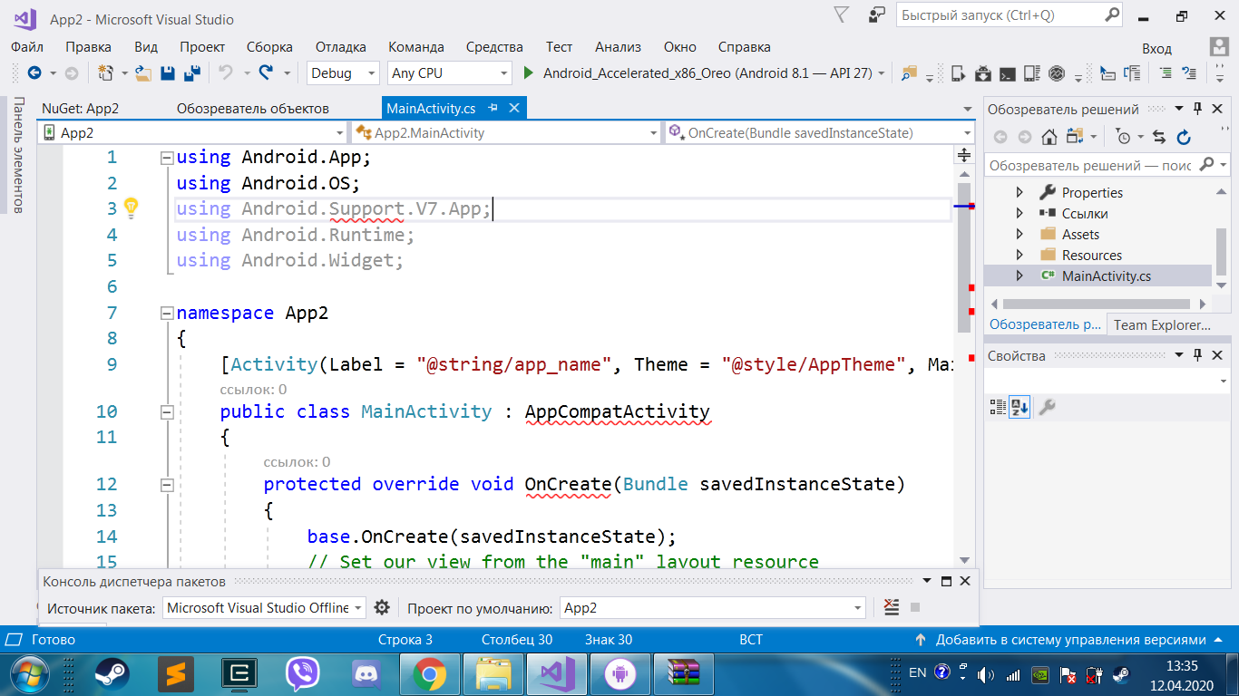1239x696 pixels.
Task: Click the Быстрый запуск search field
Action: 998,15
